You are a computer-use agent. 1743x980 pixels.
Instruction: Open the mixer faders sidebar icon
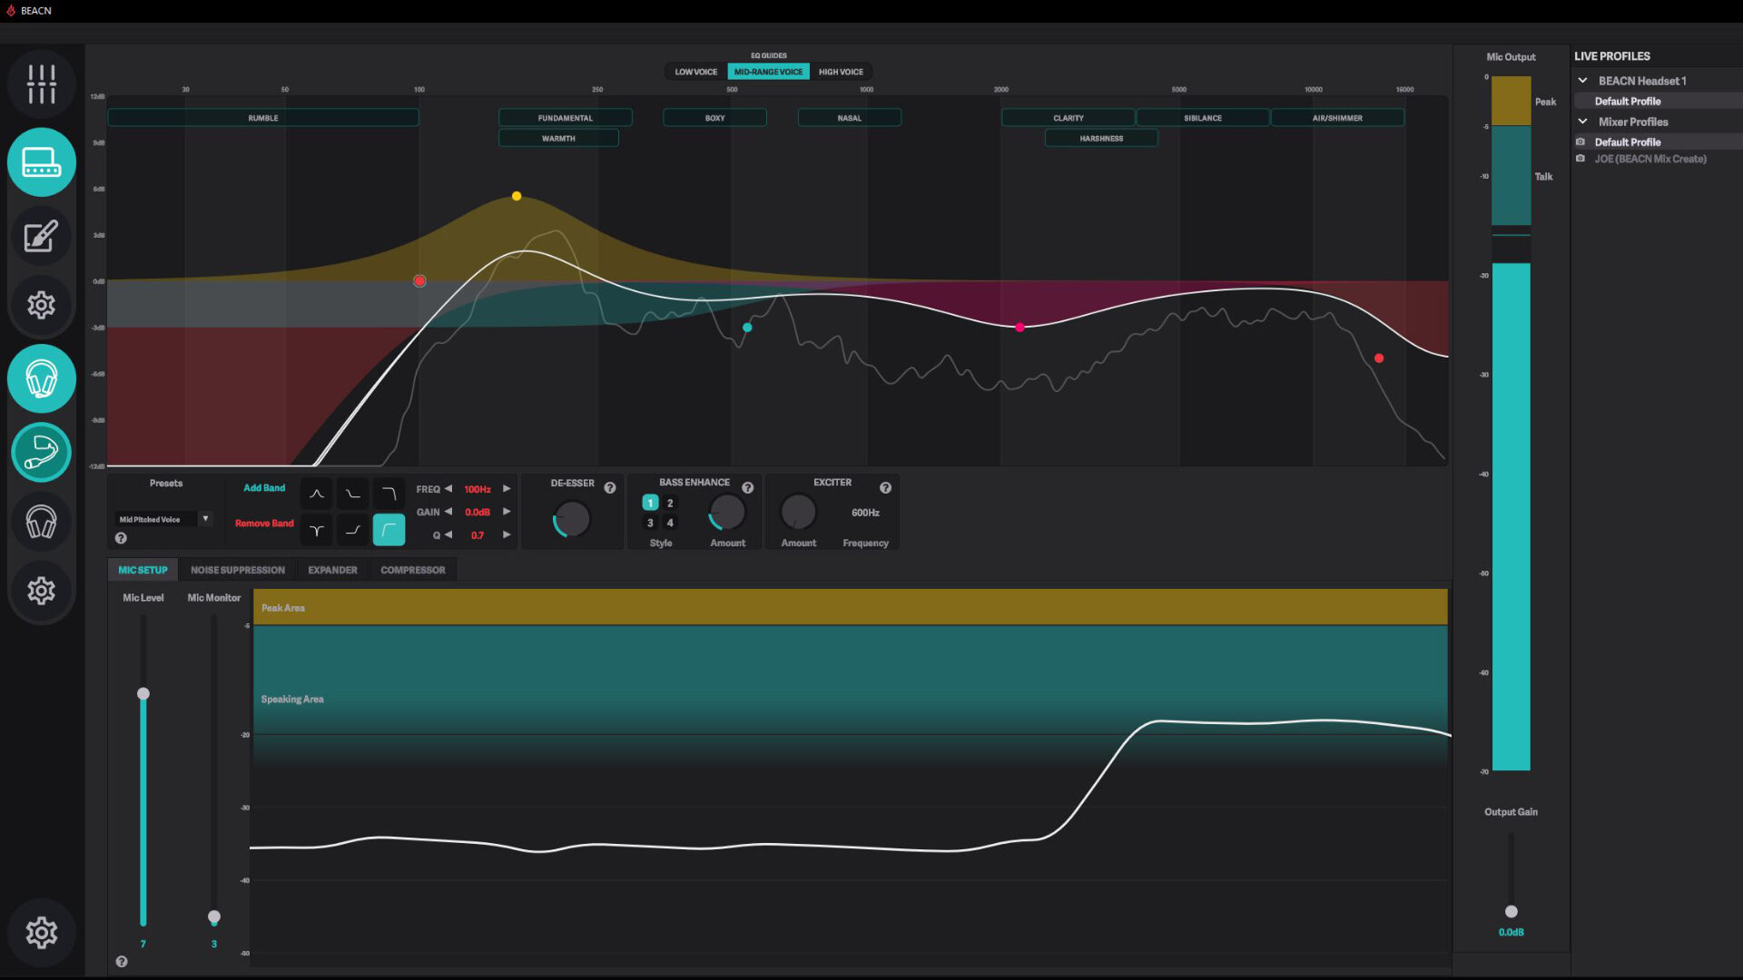tap(41, 83)
